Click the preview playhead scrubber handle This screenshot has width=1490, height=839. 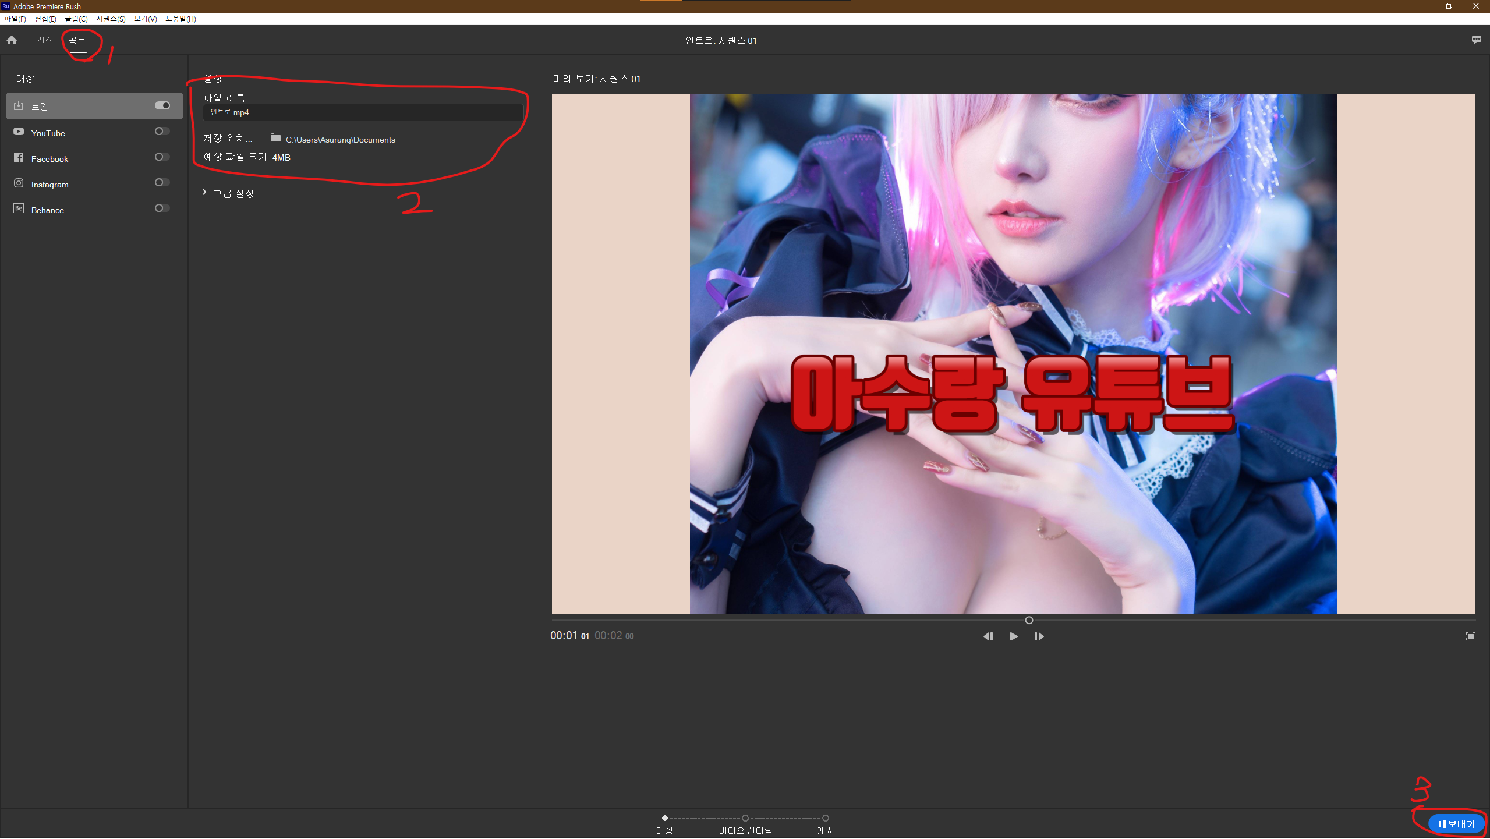[1029, 620]
